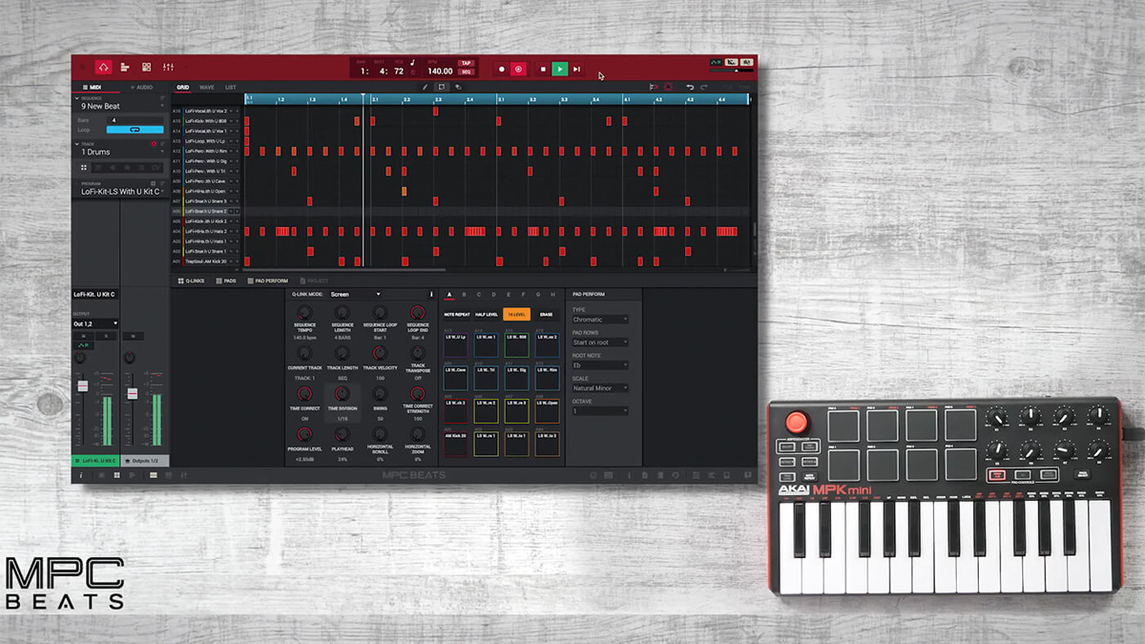This screenshot has height=644, width=1145.
Task: Switch to the WAVE editor tab
Action: point(206,87)
